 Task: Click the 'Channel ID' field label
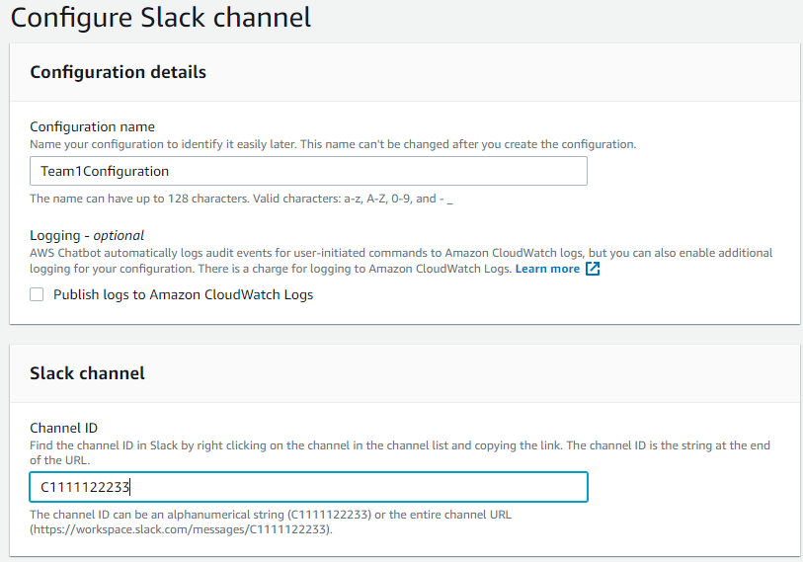63,428
